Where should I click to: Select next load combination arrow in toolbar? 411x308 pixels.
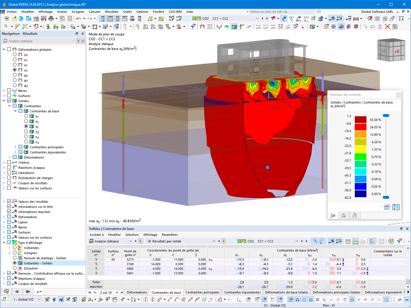(x=267, y=18)
